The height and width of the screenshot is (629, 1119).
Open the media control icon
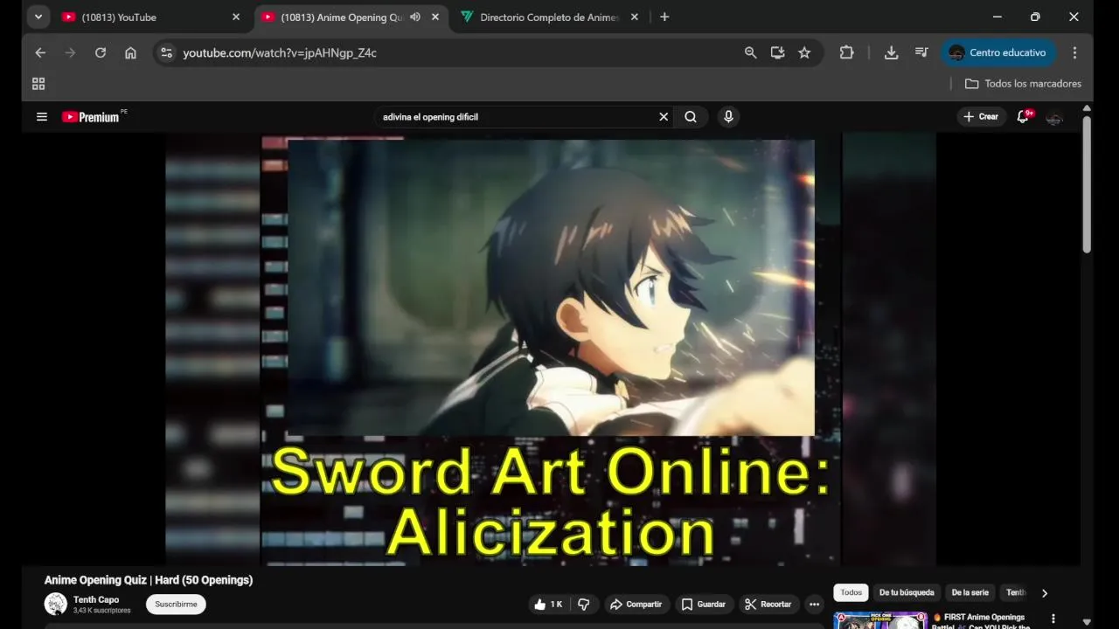pos(921,52)
